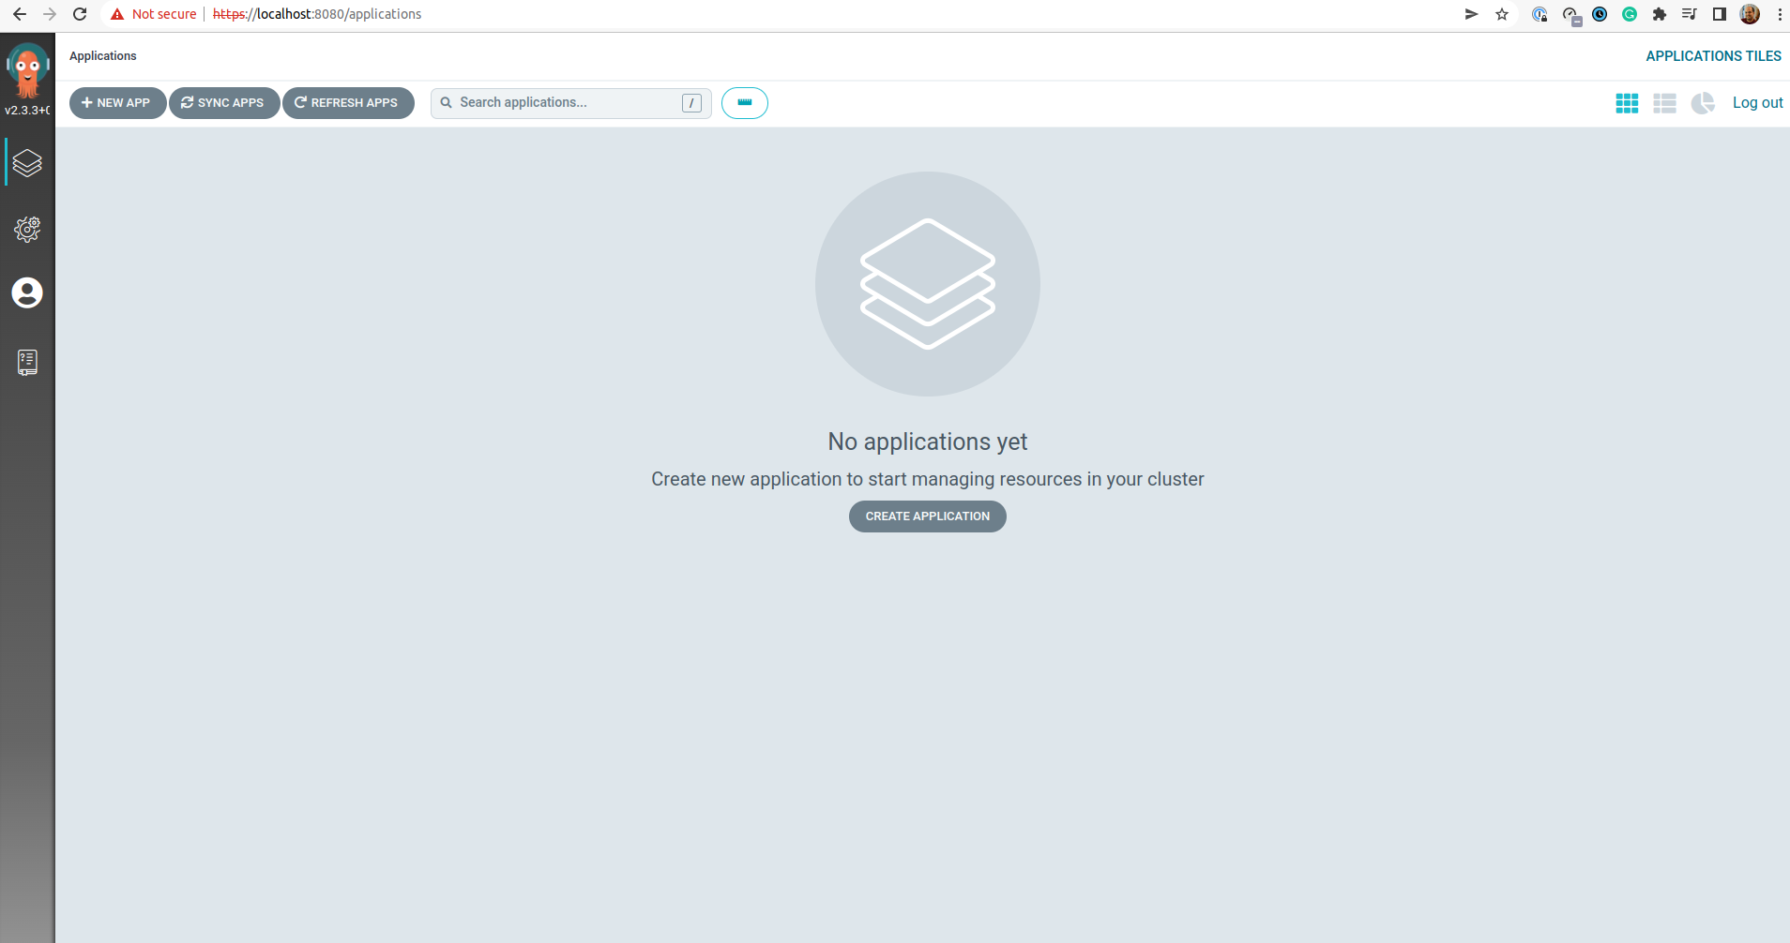Go back with browser back arrow
This screenshot has height=943, width=1790.
tap(20, 14)
